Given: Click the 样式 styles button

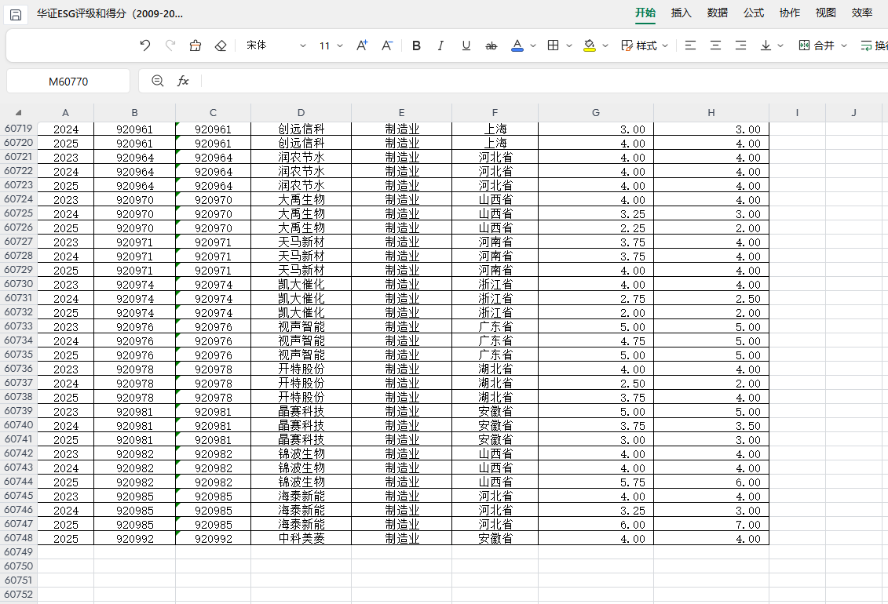Looking at the screenshot, I should tap(639, 45).
